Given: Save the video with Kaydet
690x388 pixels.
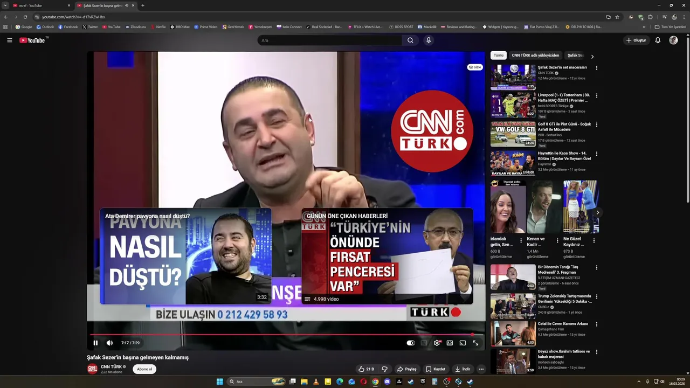Looking at the screenshot, I should [x=436, y=369].
